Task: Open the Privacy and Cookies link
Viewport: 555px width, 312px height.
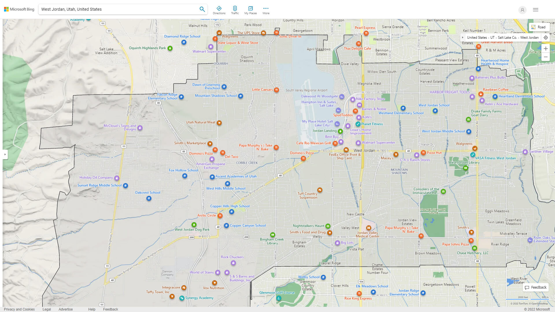Action: (x=19, y=309)
